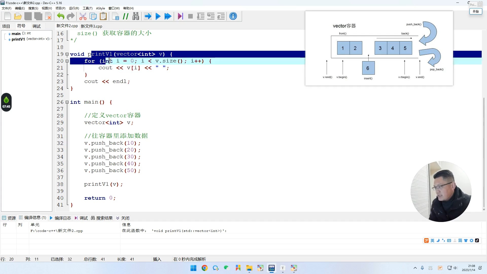
Task: Select printV1 in the symbol tree
Action: click(18, 39)
